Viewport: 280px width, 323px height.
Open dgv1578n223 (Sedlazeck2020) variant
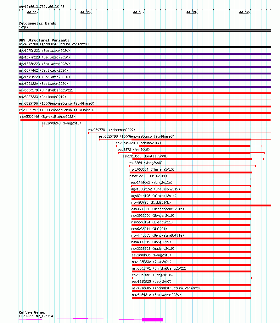[x=44, y=64]
